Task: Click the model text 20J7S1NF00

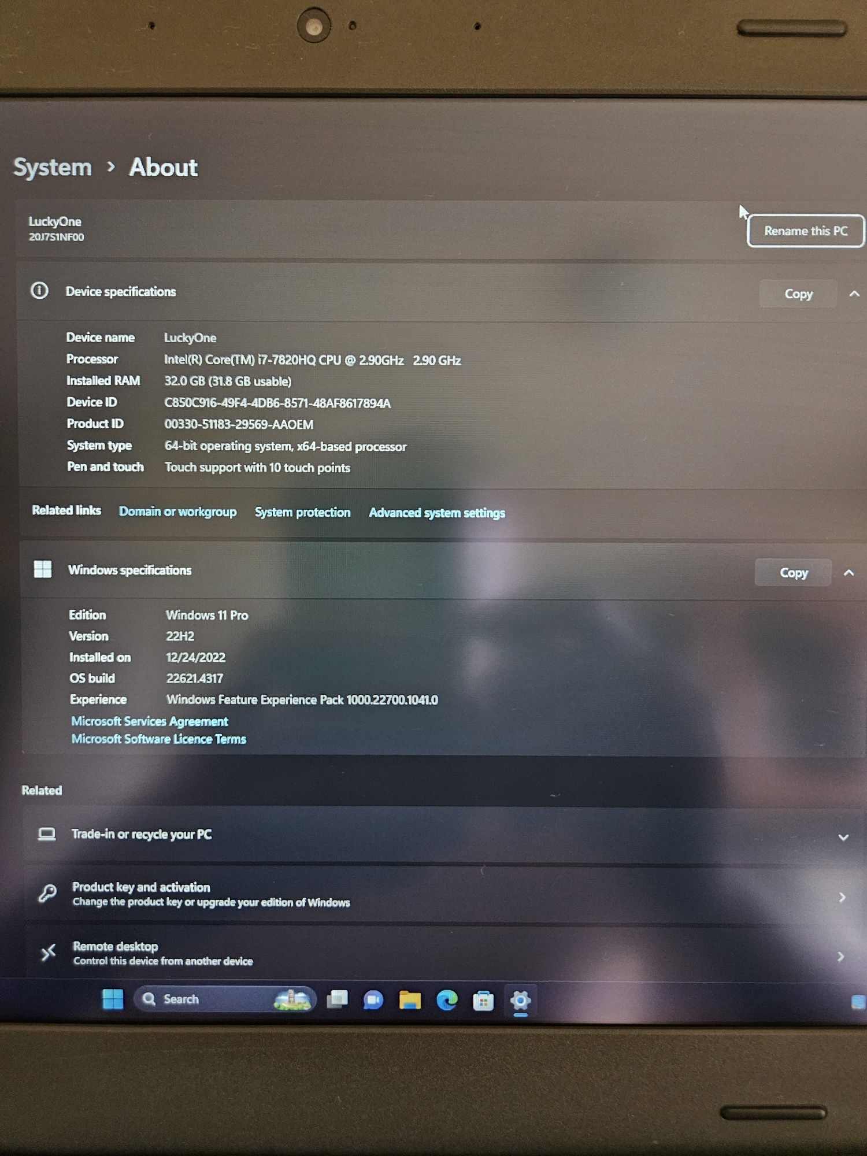Action: [56, 237]
